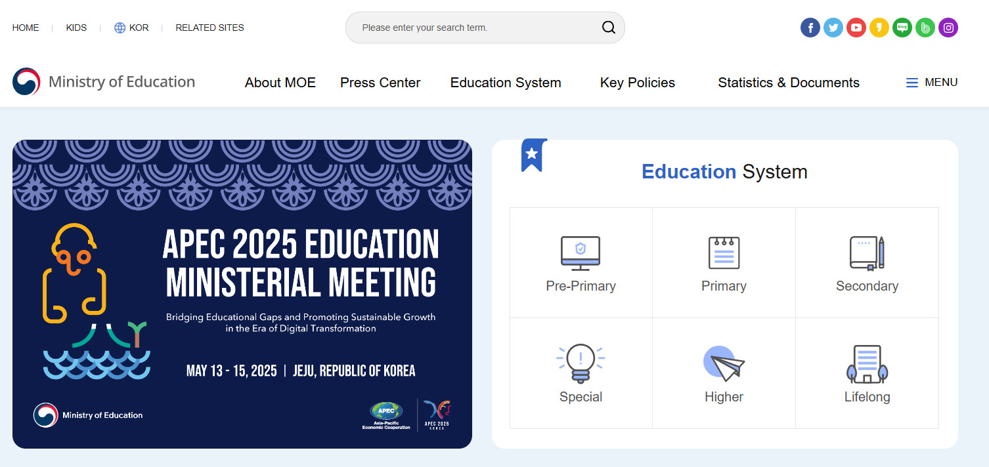Screen dimensions: 989x467
Task: Open the Statistics & Documents menu
Action: [x=789, y=83]
